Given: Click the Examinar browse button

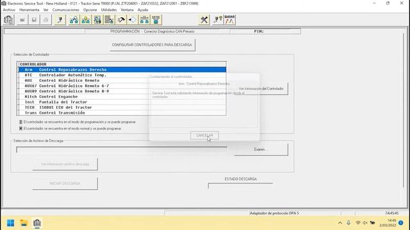Looking at the screenshot, I should point(261,149).
